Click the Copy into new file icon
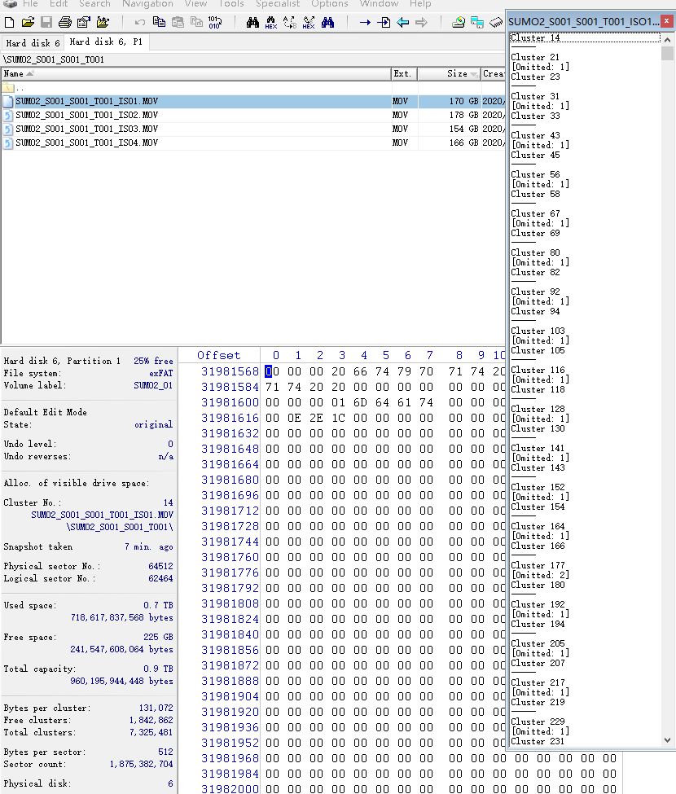The height and width of the screenshot is (794, 676). click(196, 22)
